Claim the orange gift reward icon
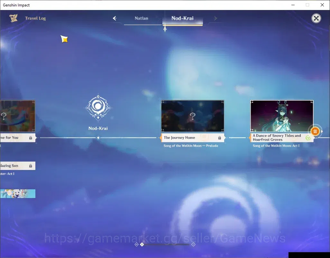Screen dimensions: 330x258 (x=315, y=131)
